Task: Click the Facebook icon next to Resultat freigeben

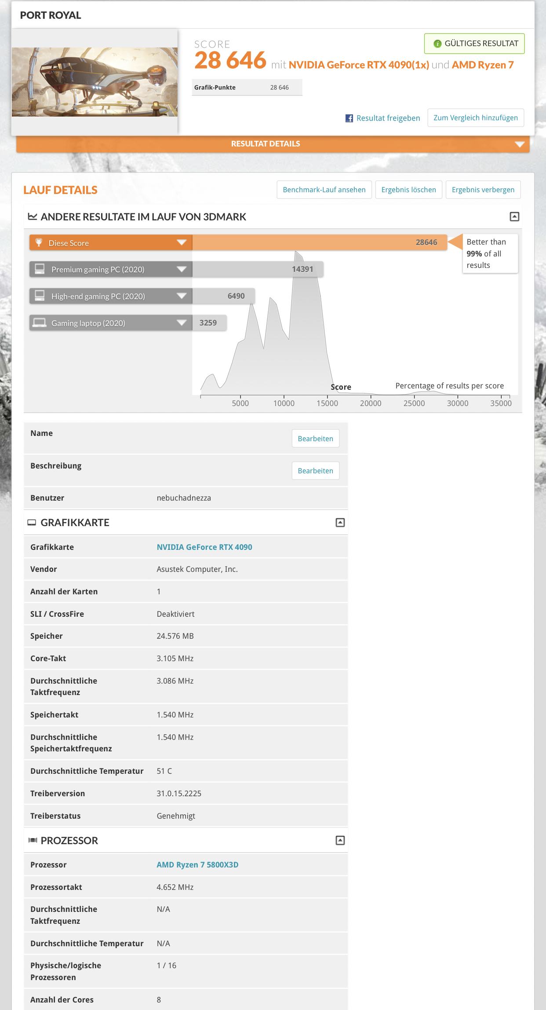Action: [349, 118]
